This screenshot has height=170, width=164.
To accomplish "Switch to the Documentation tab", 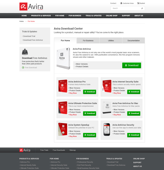I will point(134,41).
